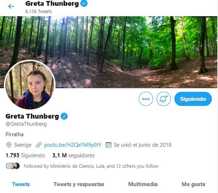The image size is (218, 193).
Task: Click the calendar icon by join date
Action: pyautogui.click(x=108, y=145)
